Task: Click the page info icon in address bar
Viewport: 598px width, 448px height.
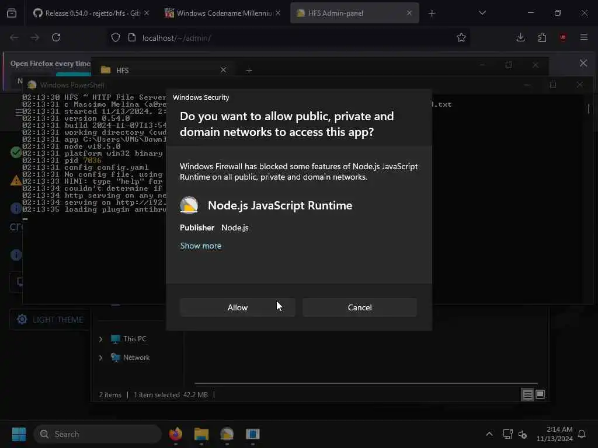Action: coord(132,37)
